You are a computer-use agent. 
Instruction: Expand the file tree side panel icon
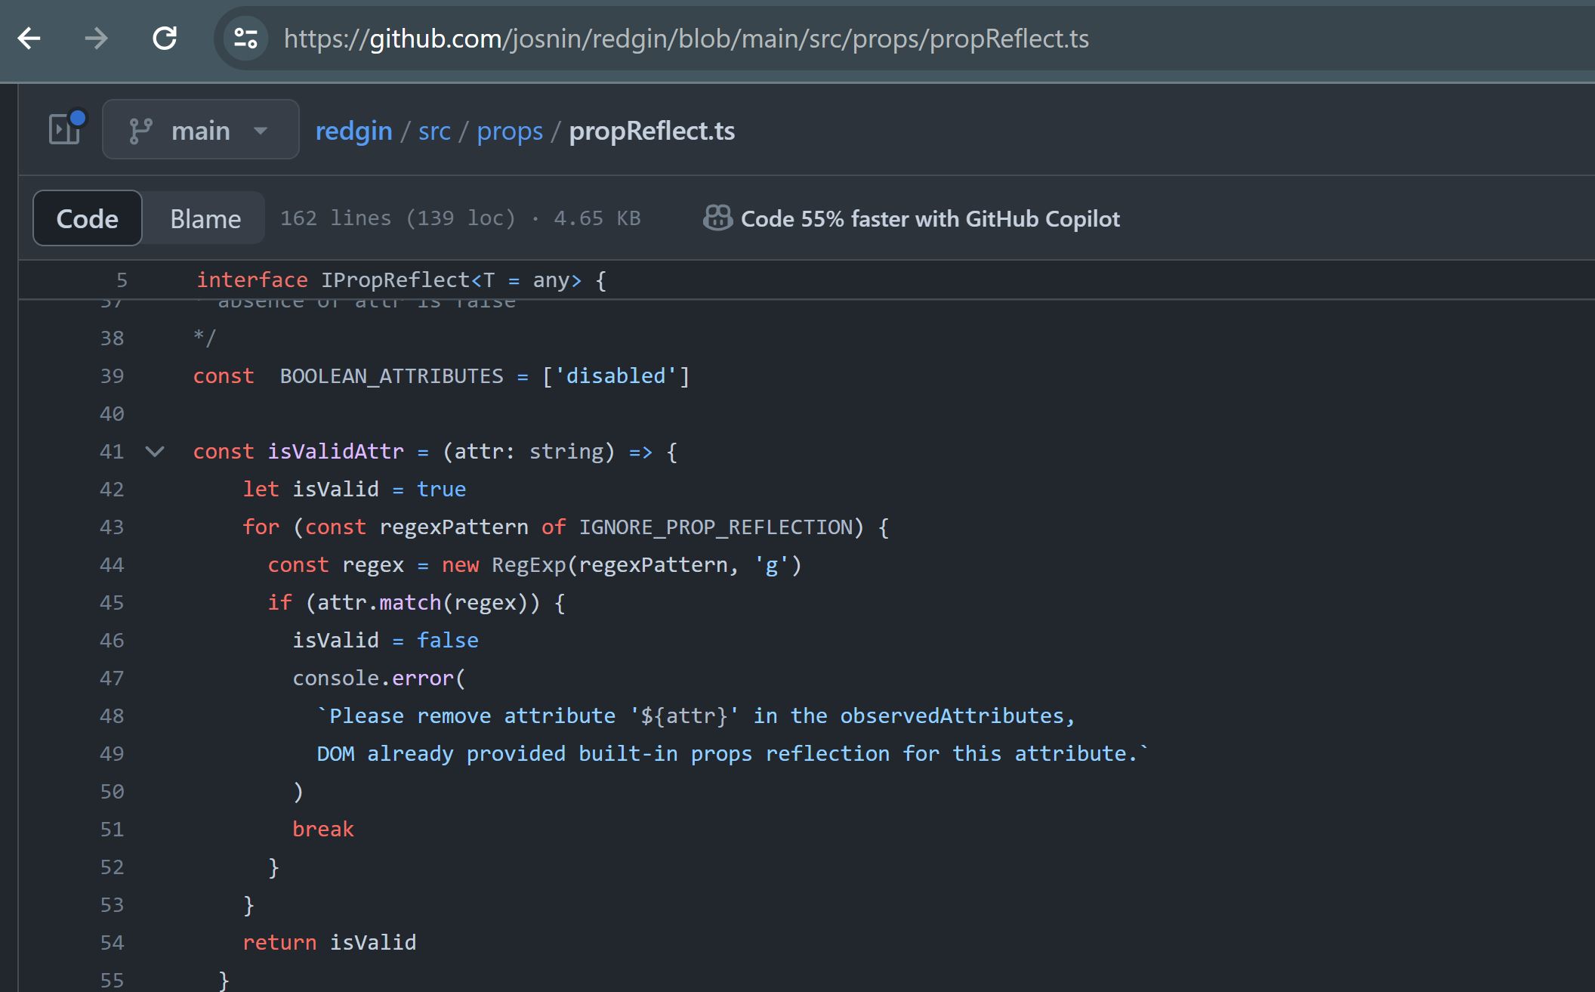[66, 129]
